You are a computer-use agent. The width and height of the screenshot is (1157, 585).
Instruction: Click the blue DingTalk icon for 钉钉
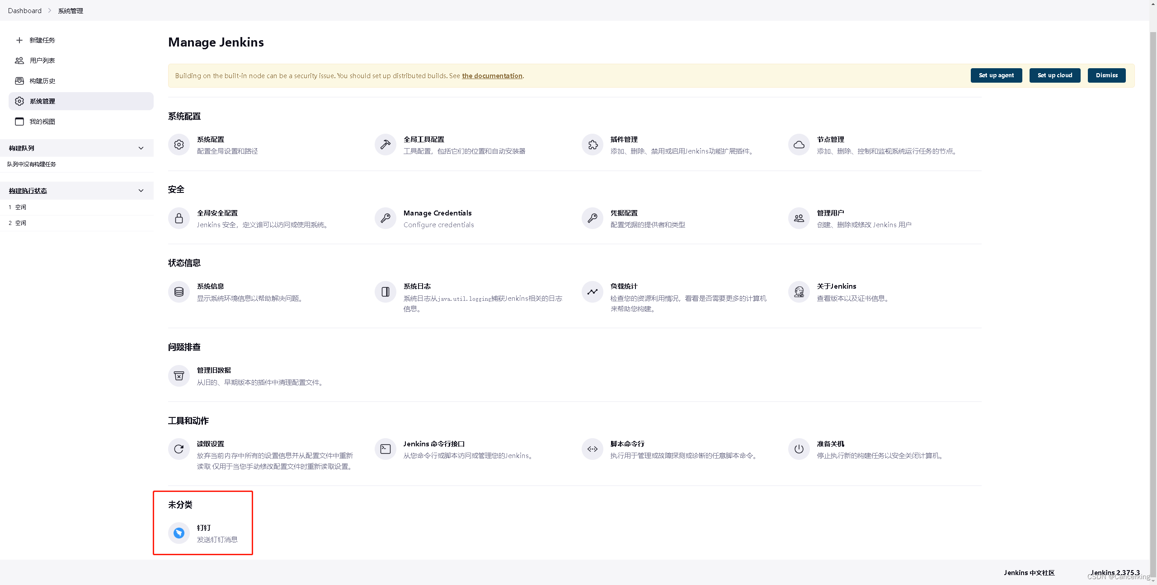click(x=179, y=533)
